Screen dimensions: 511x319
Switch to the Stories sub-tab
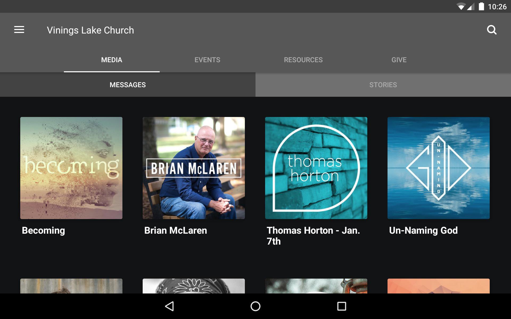coord(383,85)
